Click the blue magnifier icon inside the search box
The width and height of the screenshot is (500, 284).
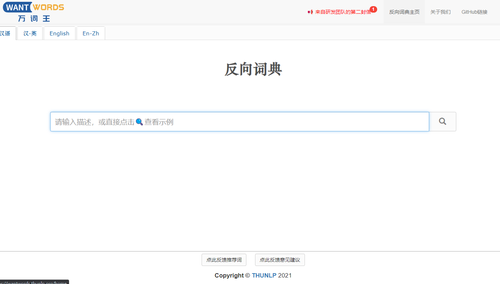pos(139,122)
